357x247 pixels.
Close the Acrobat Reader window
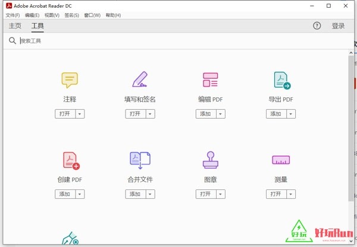click(345, 6)
